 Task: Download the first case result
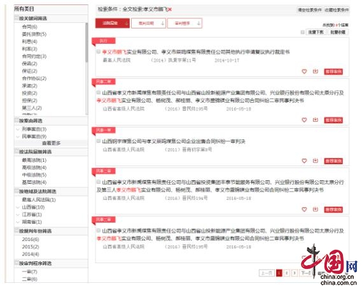point(316,71)
